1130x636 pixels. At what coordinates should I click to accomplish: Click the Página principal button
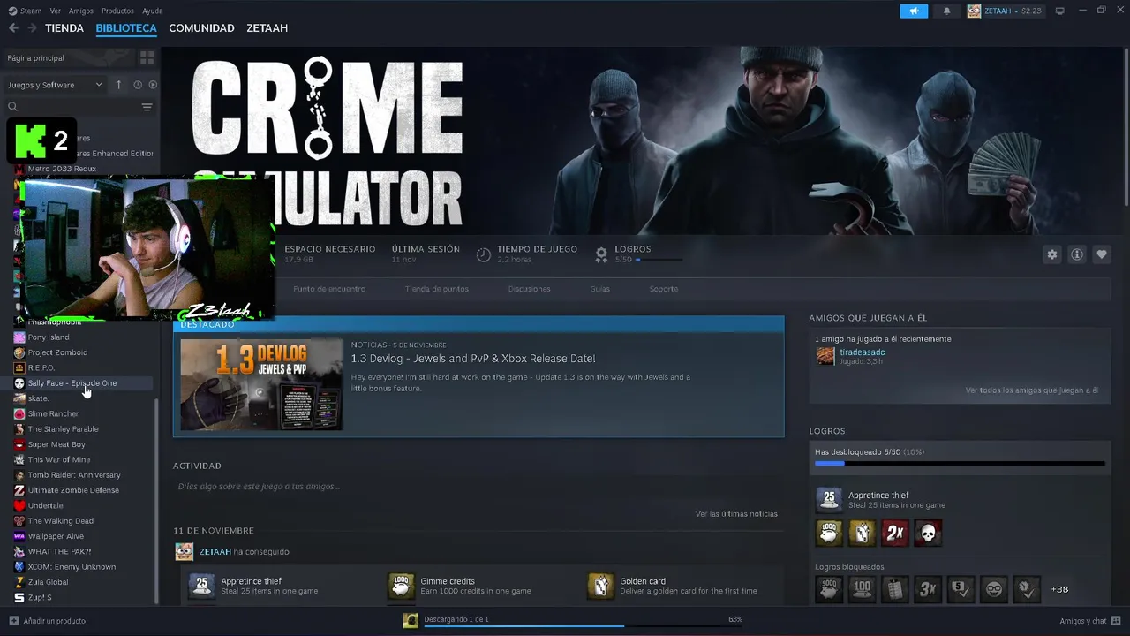[69, 57]
